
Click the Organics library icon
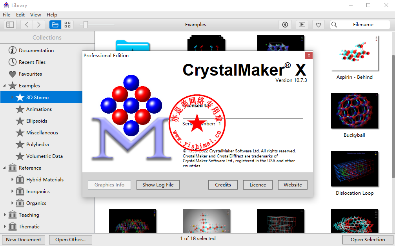coord(20,203)
